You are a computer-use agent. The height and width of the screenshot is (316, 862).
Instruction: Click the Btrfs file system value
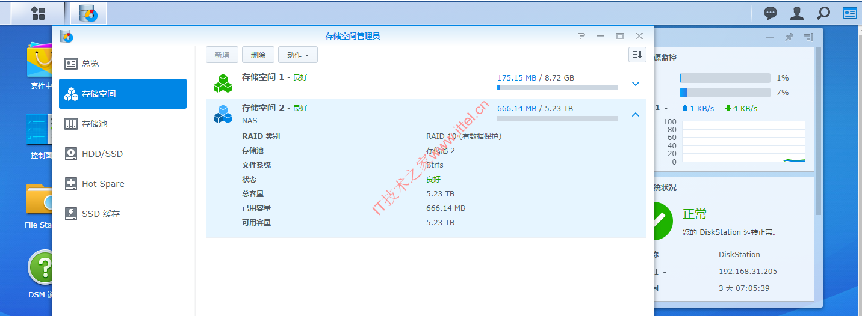click(x=435, y=165)
